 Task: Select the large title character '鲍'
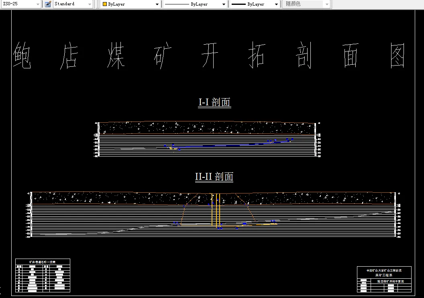pyautogui.click(x=22, y=55)
